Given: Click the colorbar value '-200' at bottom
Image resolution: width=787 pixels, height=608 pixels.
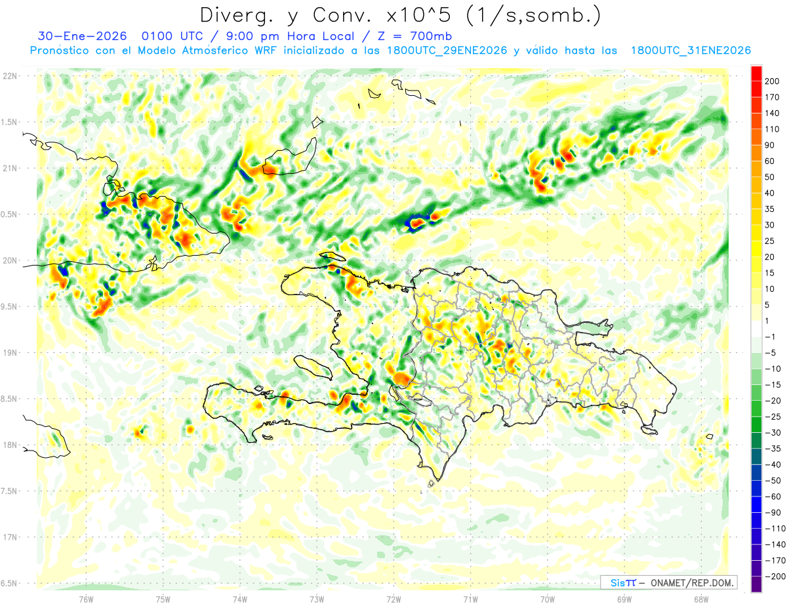Looking at the screenshot, I should [775, 576].
